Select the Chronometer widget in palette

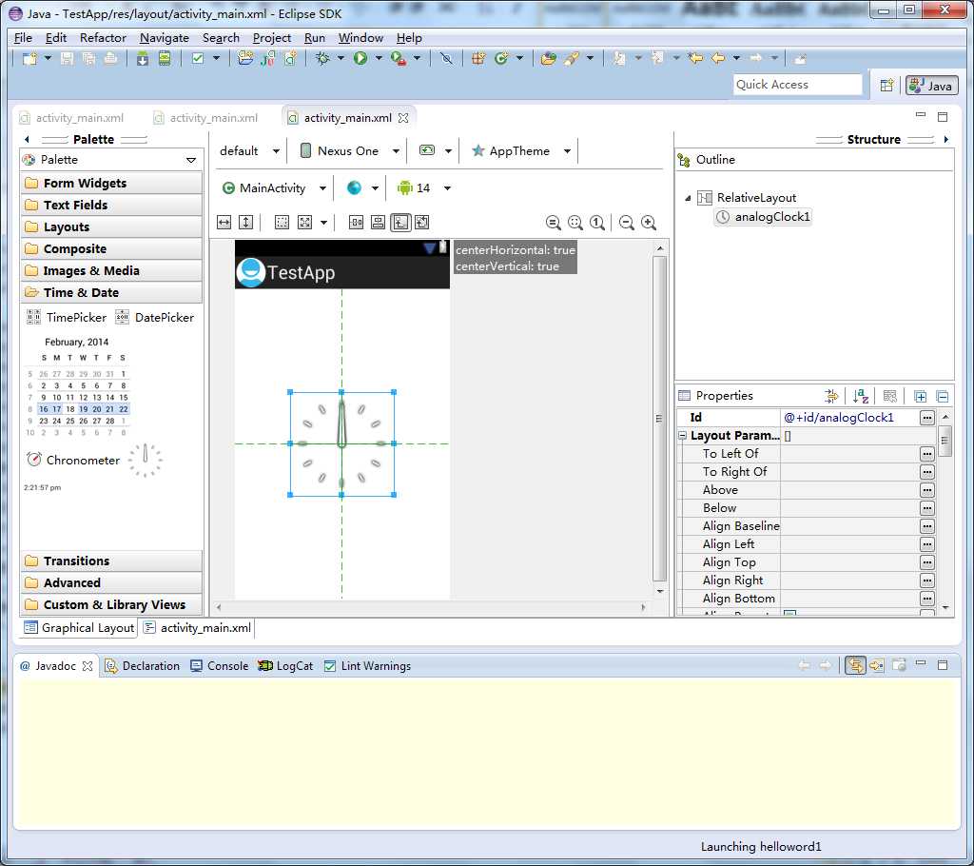[x=73, y=460]
